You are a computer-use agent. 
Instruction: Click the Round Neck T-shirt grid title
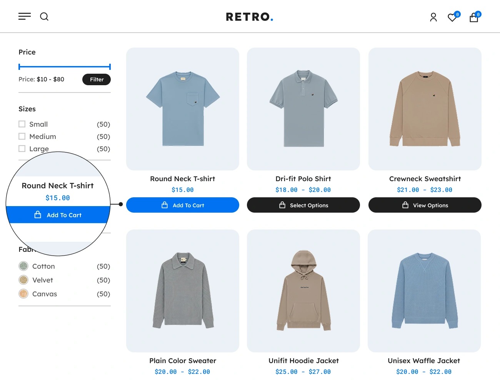[x=183, y=179]
